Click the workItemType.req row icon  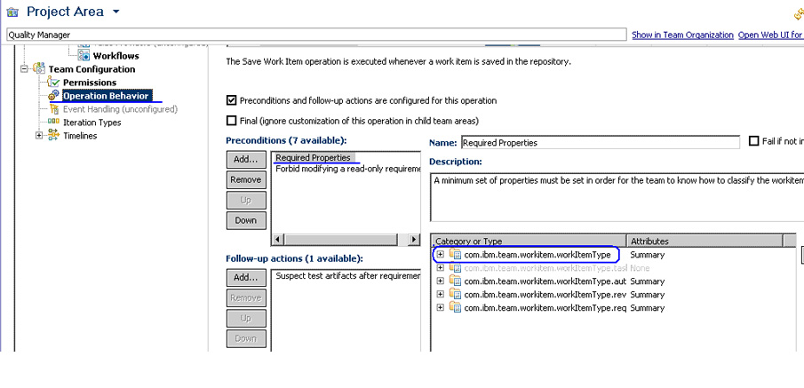456,307
